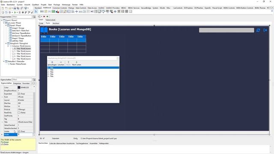
Task: Open the Suchergebnisse tab at bottom
Action: pyautogui.click(x=82, y=143)
